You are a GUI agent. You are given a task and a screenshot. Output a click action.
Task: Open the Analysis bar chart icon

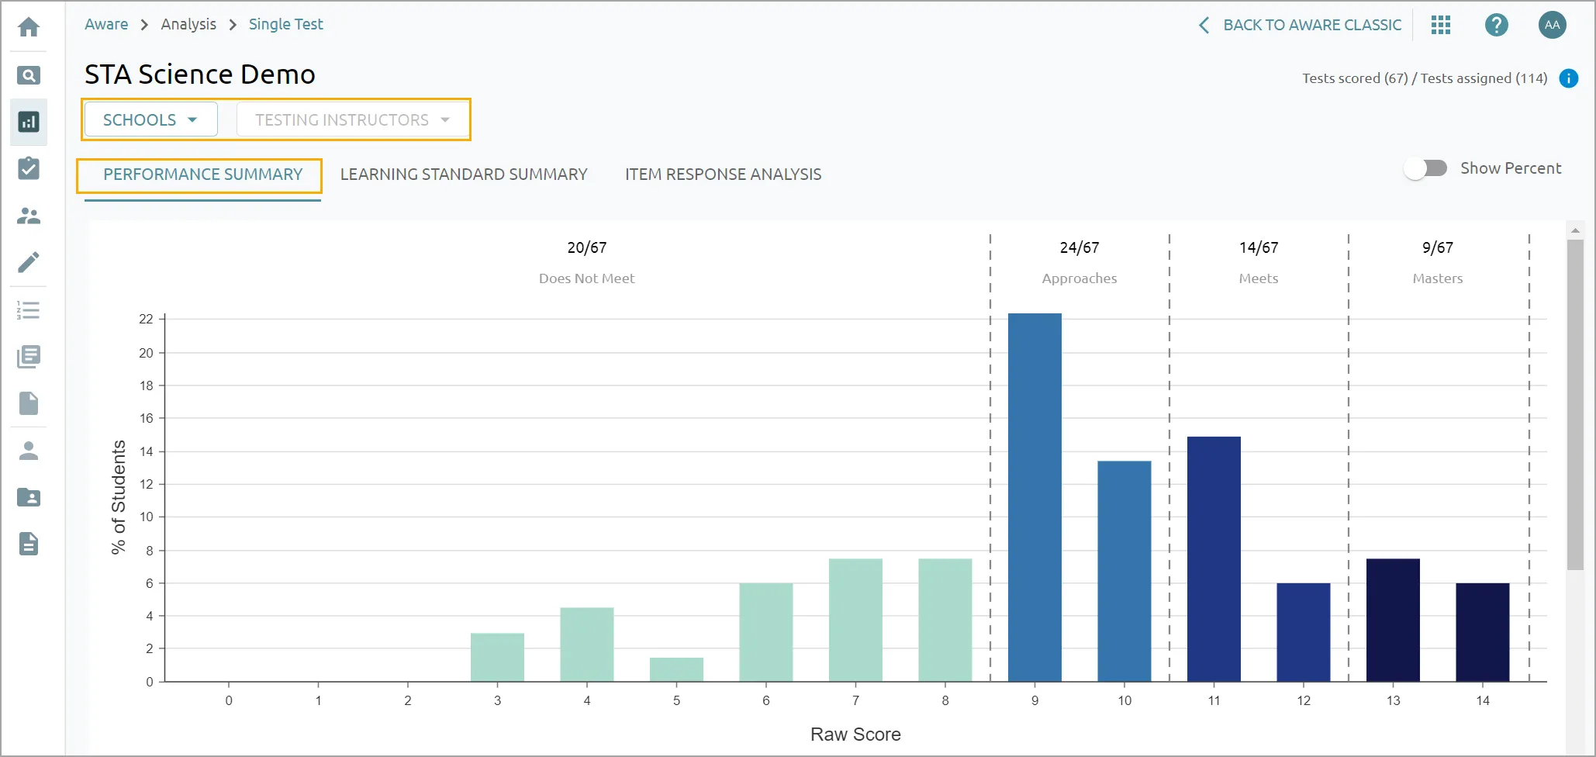click(29, 122)
